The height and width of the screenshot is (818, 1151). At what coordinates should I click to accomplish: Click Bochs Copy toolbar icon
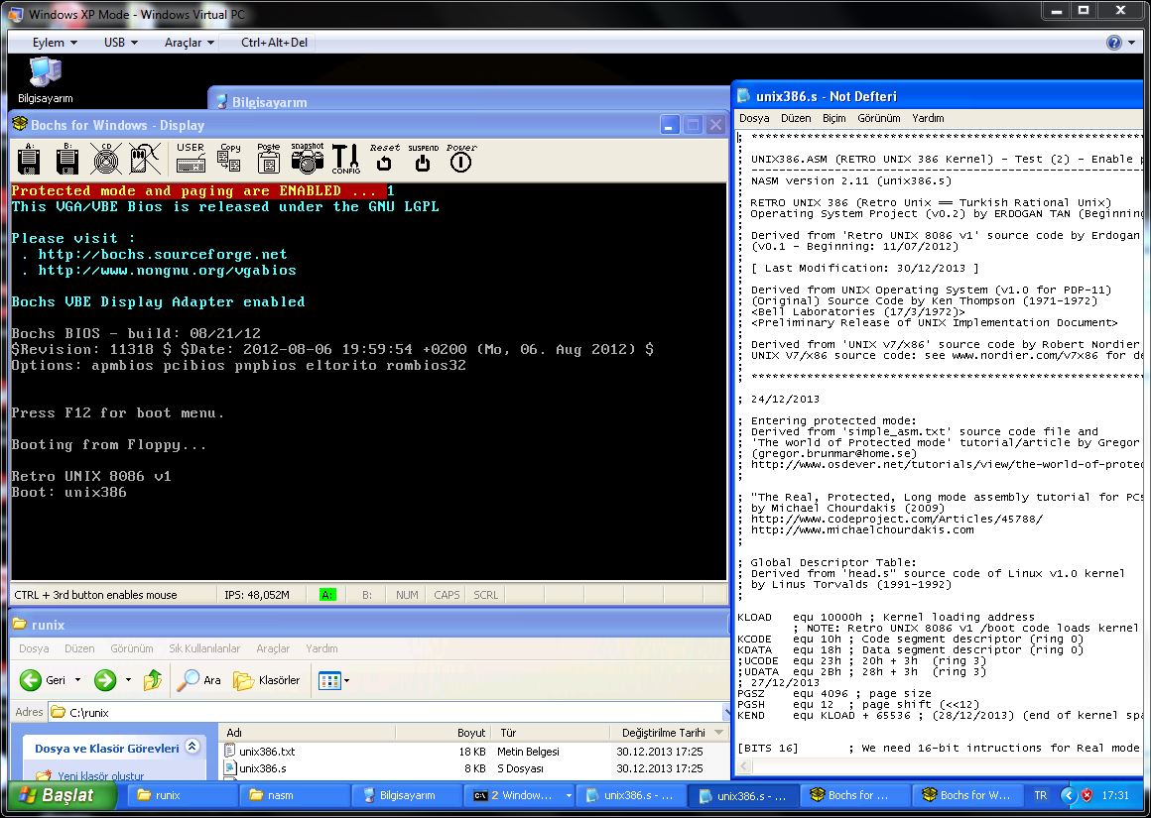[x=229, y=159]
